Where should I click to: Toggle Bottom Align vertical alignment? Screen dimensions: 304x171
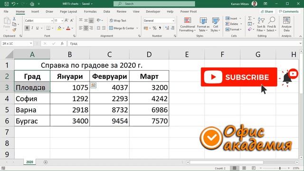click(x=91, y=20)
